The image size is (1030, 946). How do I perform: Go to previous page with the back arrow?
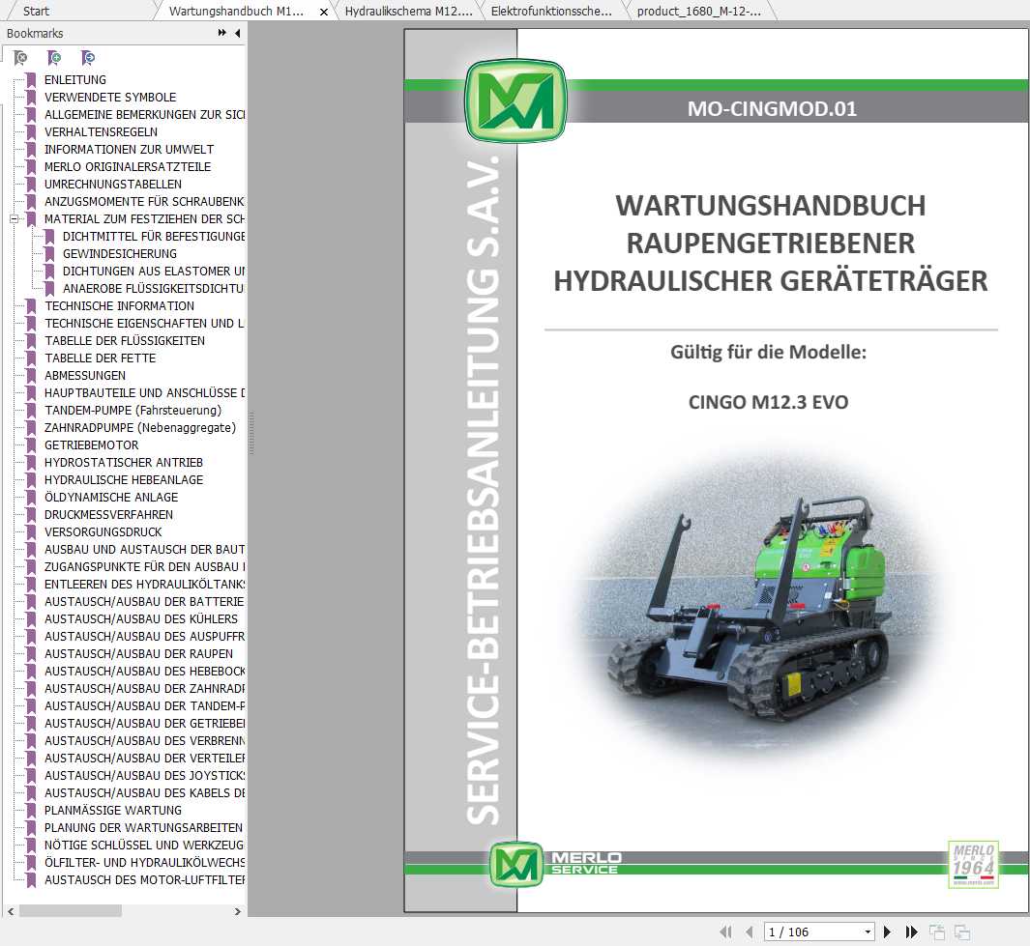pyautogui.click(x=750, y=932)
